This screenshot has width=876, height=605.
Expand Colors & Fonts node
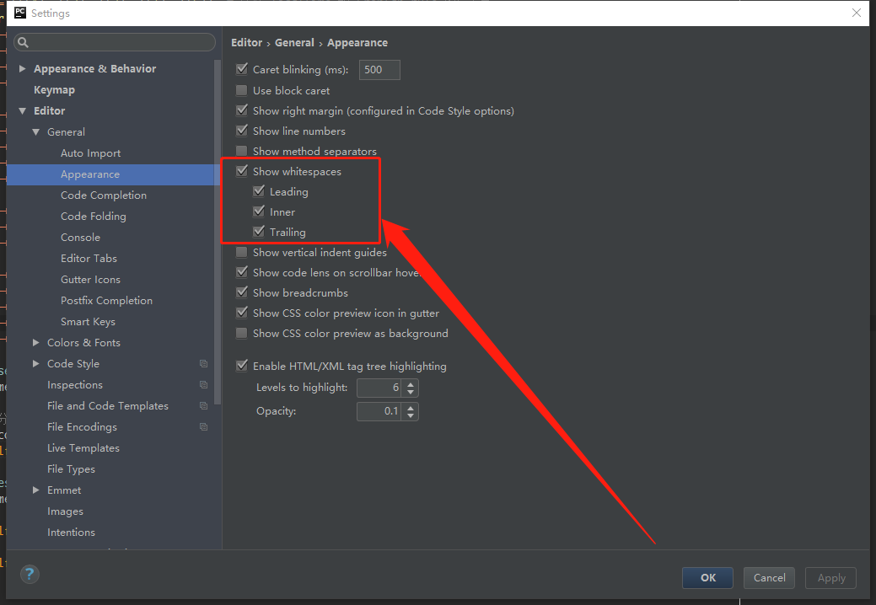35,343
